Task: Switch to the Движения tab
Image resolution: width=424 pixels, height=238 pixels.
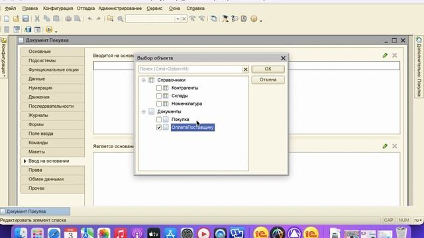Action: pos(52,97)
